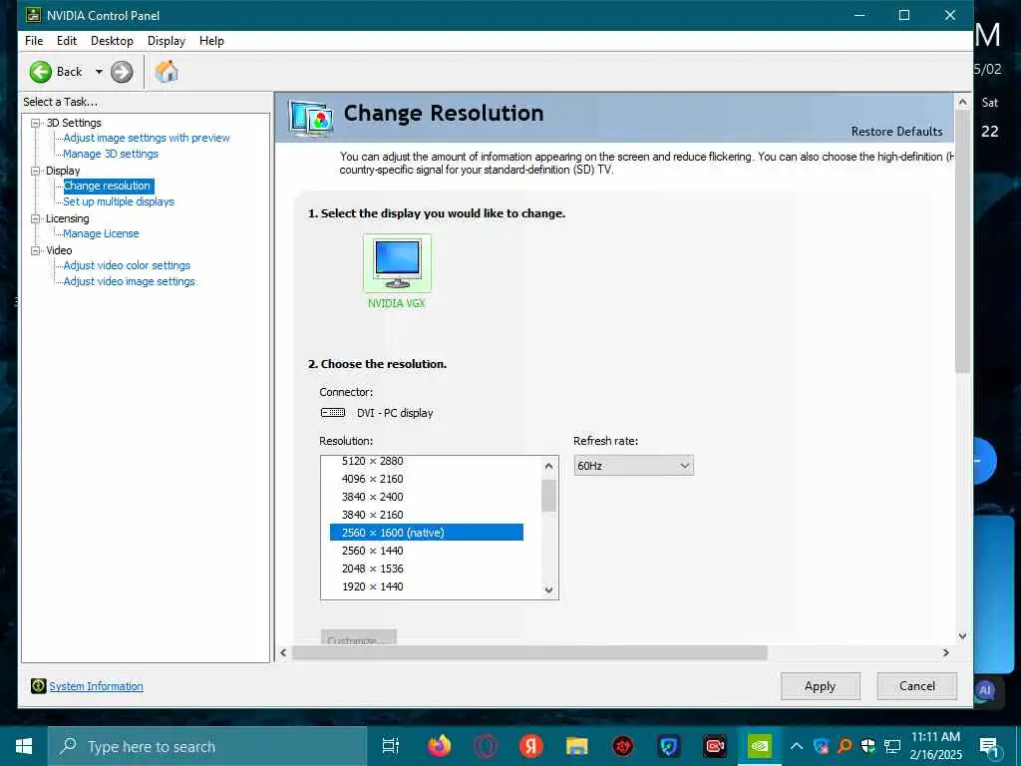This screenshot has height=766, width=1021.
Task: Open the orange magnifier tray icon
Action: point(845,746)
